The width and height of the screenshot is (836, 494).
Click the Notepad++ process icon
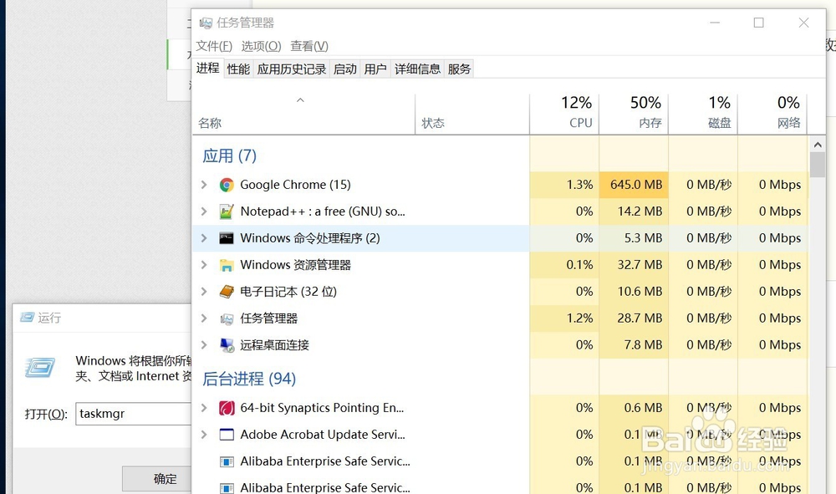pos(227,211)
